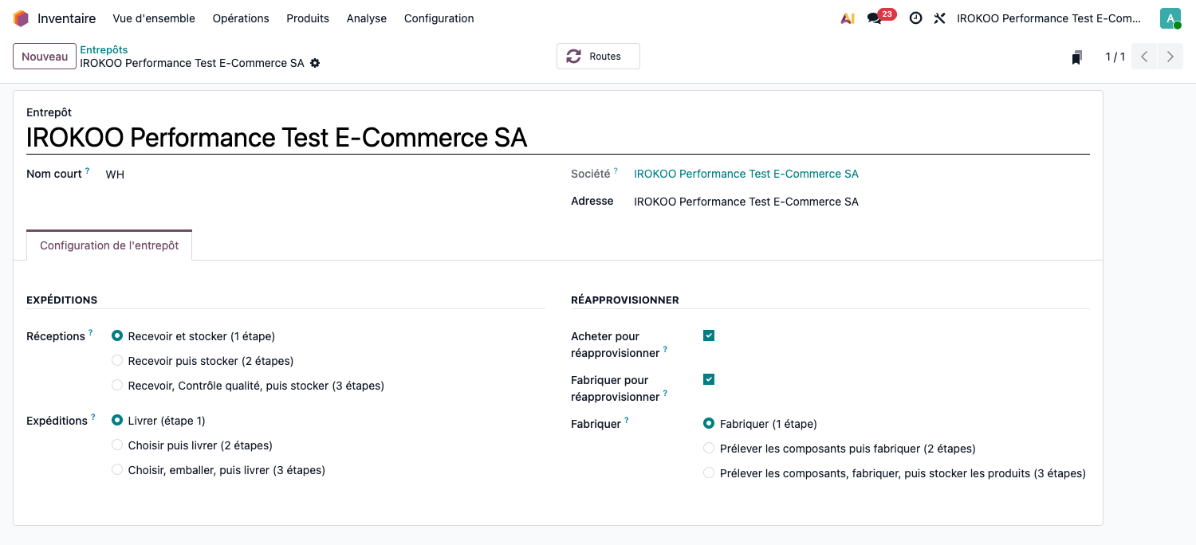Click the bookmark icon near pager
The width and height of the screenshot is (1196, 545).
pyautogui.click(x=1076, y=57)
